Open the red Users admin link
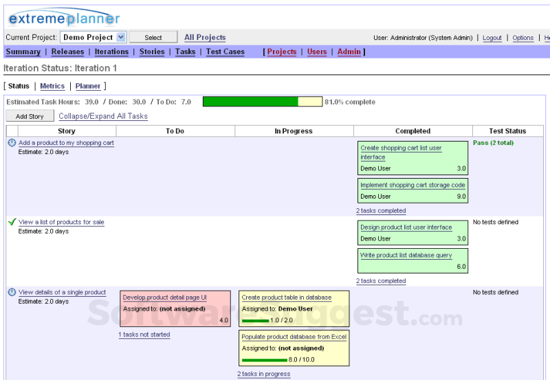The width and height of the screenshot is (550, 380). pyautogui.click(x=317, y=52)
